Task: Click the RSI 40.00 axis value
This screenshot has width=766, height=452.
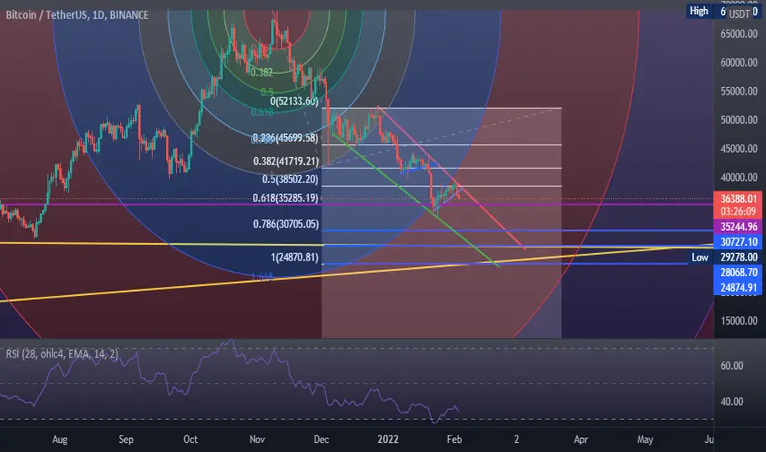Action: tap(731, 402)
